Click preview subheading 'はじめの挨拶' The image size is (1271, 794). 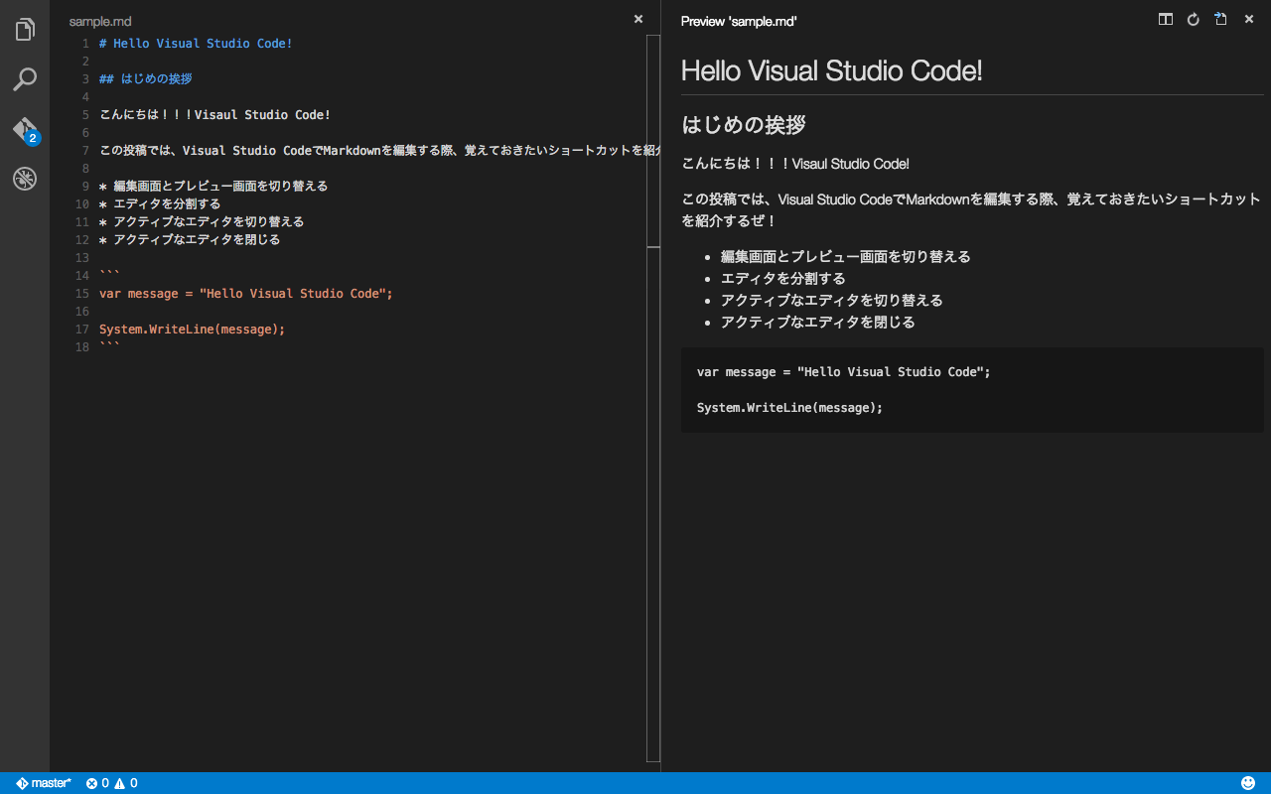point(744,125)
